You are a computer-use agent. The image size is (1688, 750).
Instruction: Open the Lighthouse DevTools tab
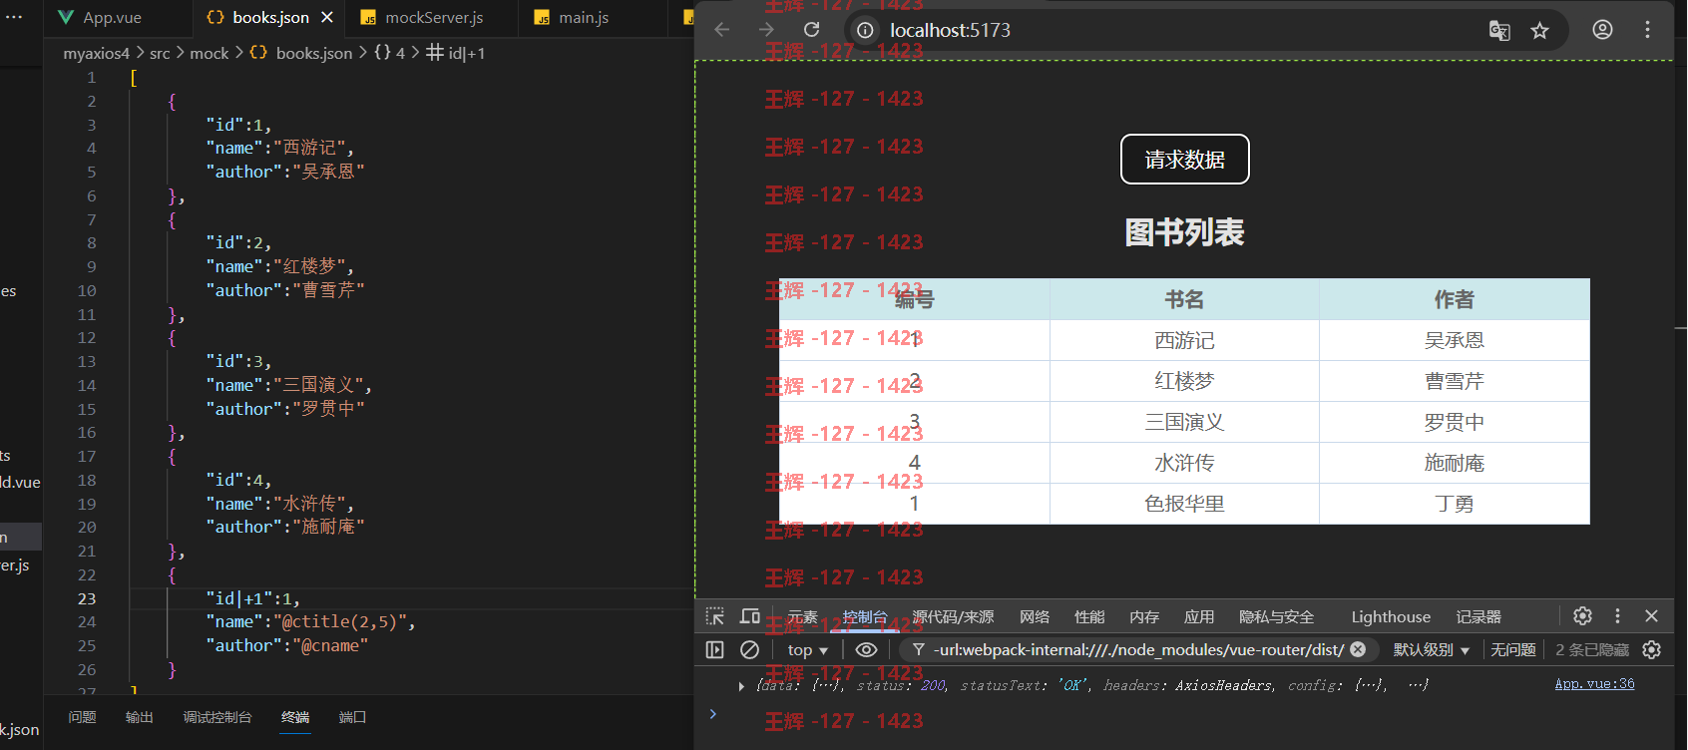click(x=1391, y=617)
